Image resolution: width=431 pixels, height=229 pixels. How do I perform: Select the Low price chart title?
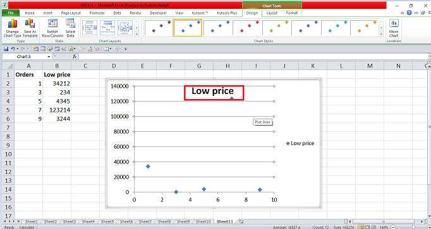pyautogui.click(x=212, y=91)
